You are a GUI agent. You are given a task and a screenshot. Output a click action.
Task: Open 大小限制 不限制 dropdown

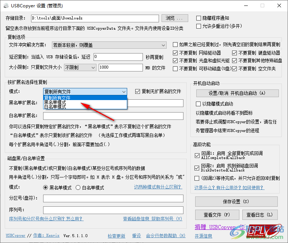tap(80, 67)
